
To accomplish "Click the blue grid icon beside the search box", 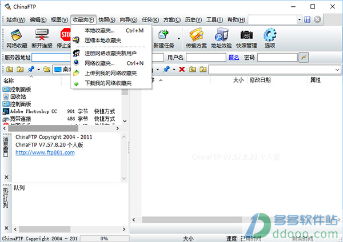I will 307,19.
